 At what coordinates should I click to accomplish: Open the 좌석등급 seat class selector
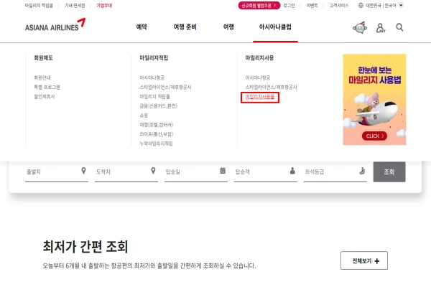[335, 172]
